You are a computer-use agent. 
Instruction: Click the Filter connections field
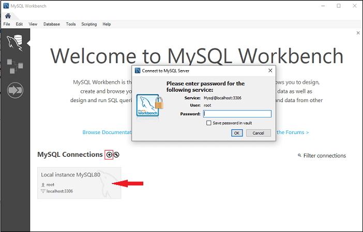click(325, 156)
